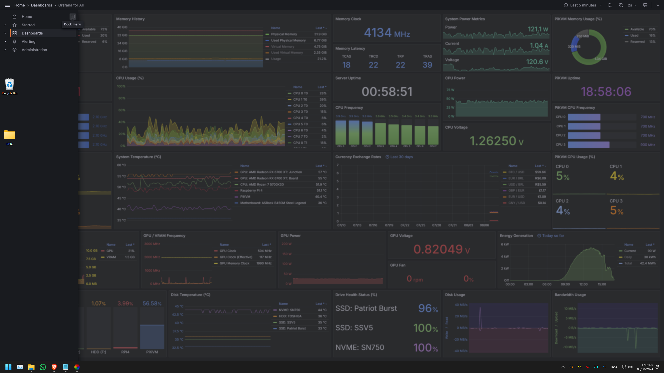
Task: Collapse the top toolbar chevron
Action: pos(658,5)
